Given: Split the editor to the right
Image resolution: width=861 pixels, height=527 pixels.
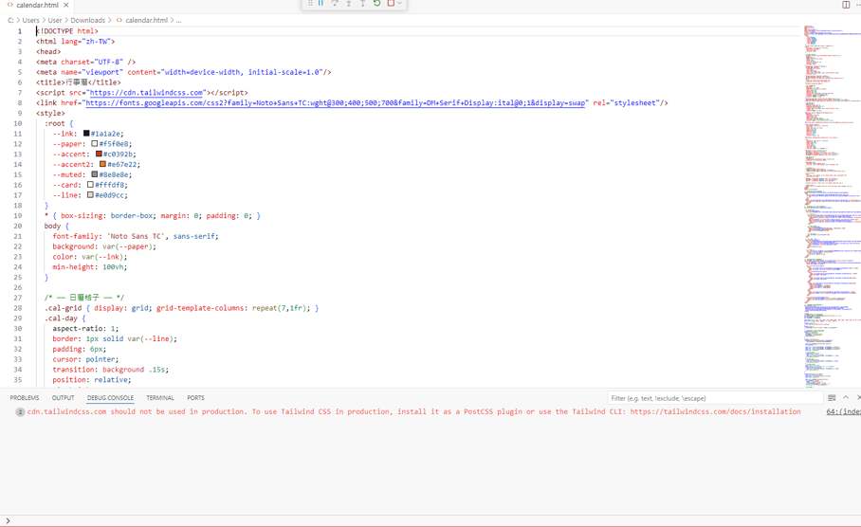Looking at the screenshot, I should (846, 5).
